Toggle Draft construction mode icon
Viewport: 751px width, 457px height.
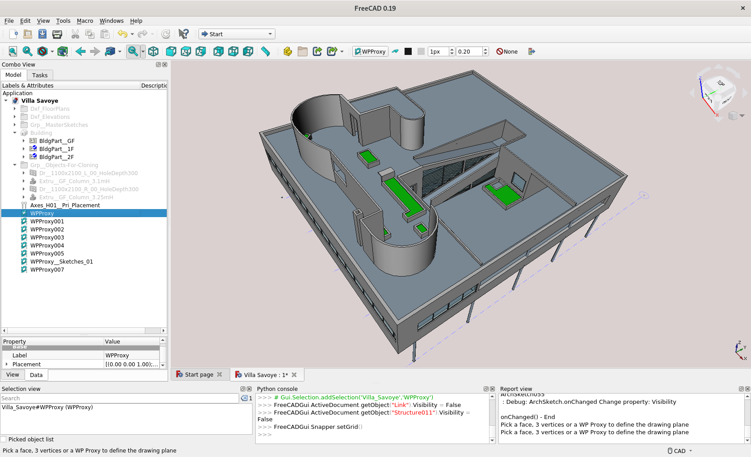click(395, 51)
